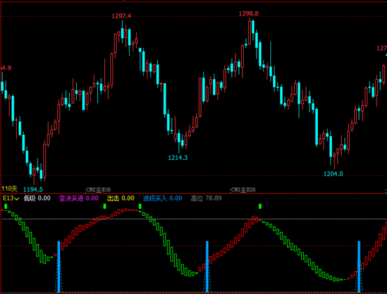Click the green marker nearest the CMX金E08 label
This screenshot has width=387, height=294.
pos(260,206)
